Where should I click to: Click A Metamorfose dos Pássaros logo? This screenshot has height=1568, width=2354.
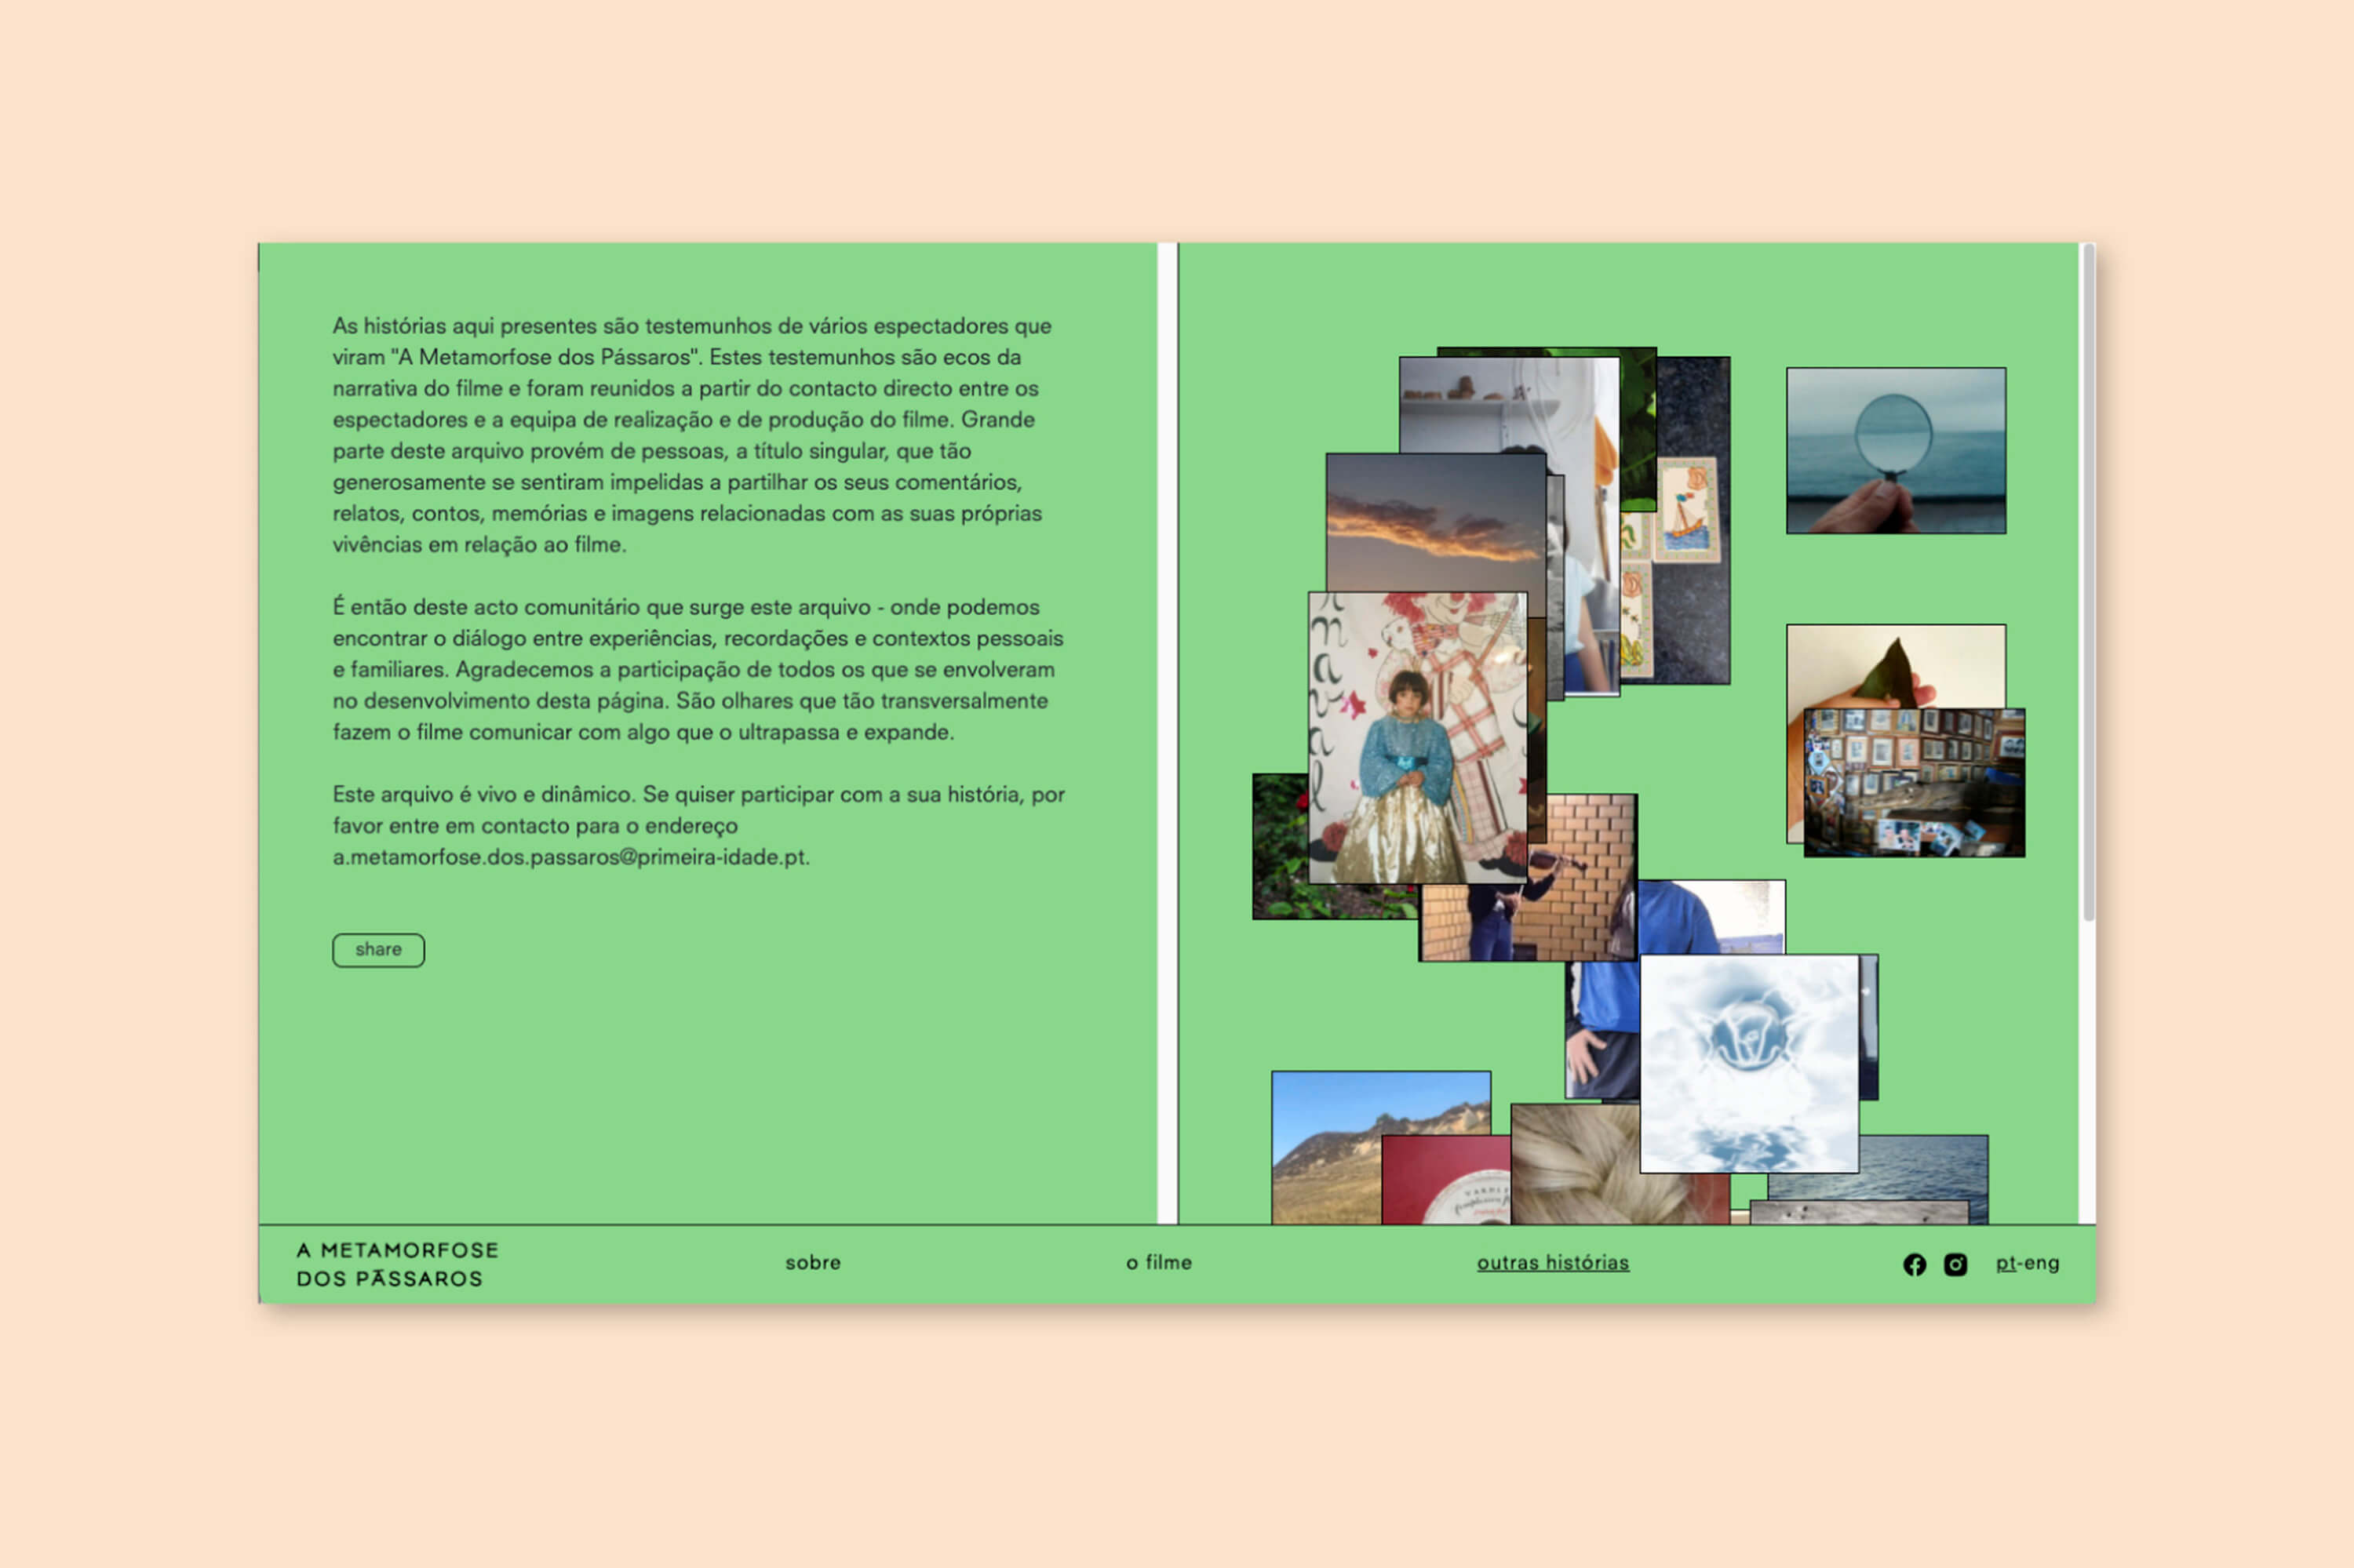(x=397, y=1264)
